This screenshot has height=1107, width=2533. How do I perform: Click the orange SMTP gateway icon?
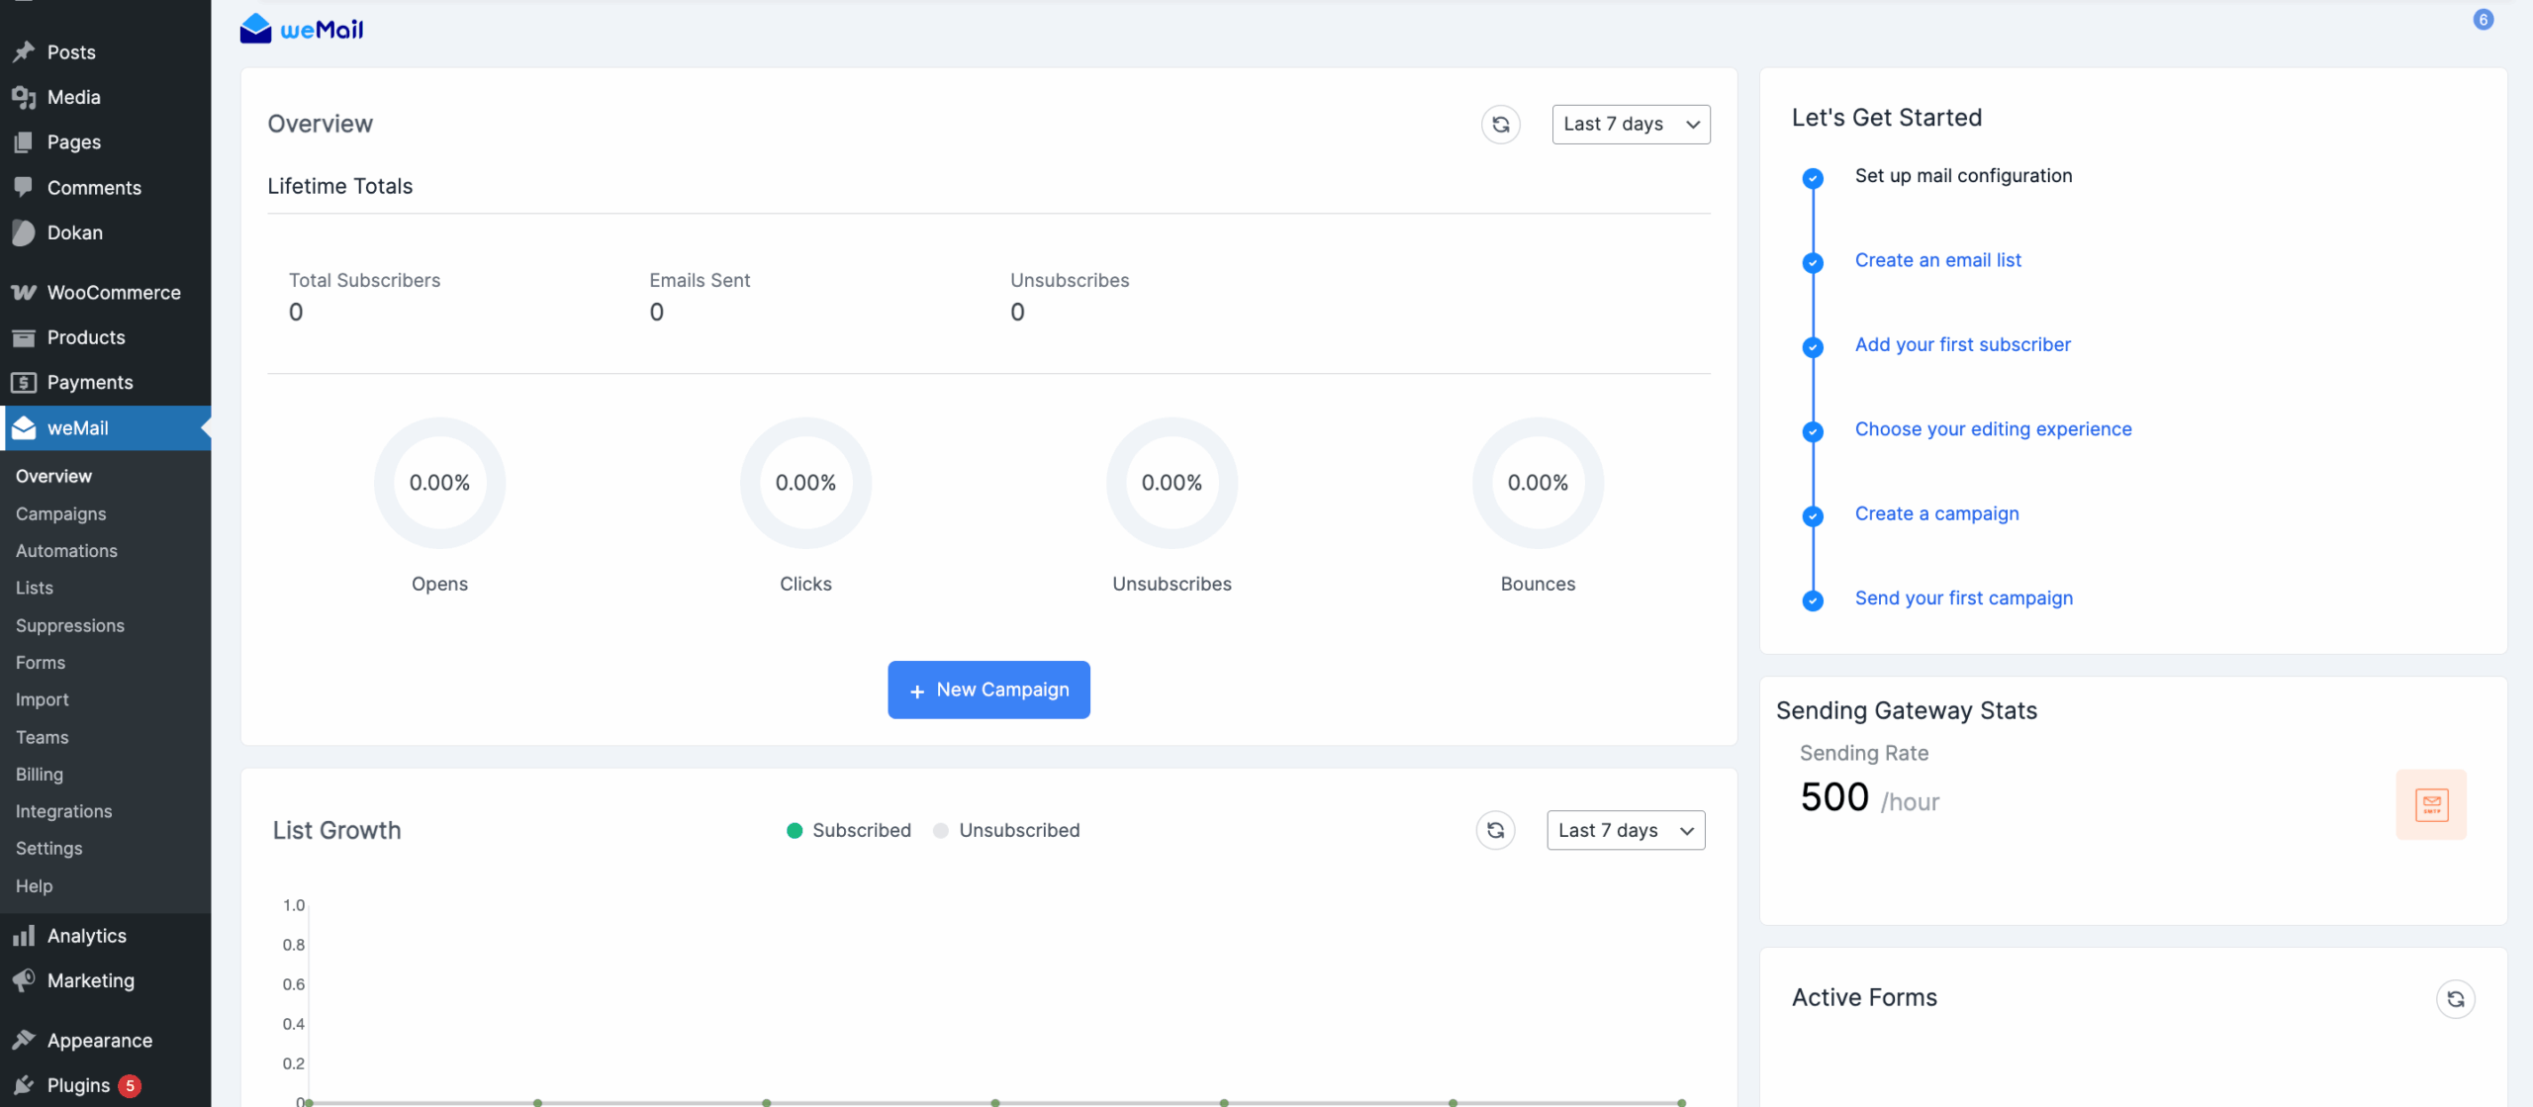(2431, 804)
